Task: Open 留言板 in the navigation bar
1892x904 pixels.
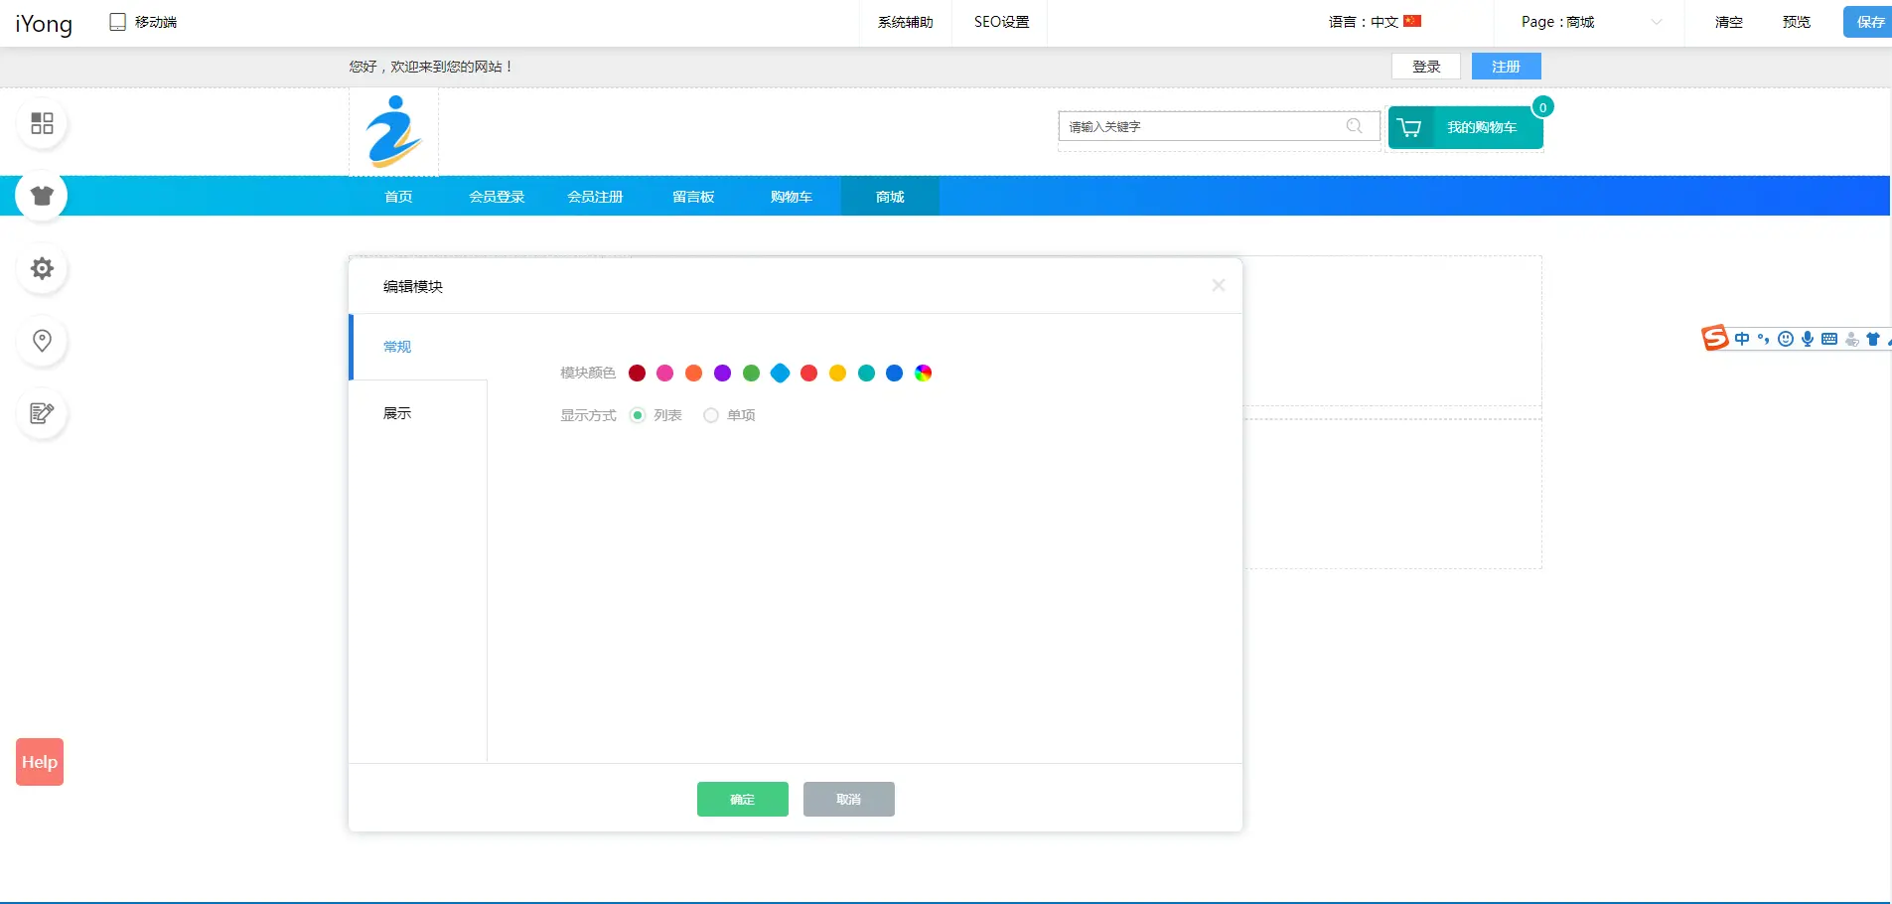Action: tap(693, 197)
